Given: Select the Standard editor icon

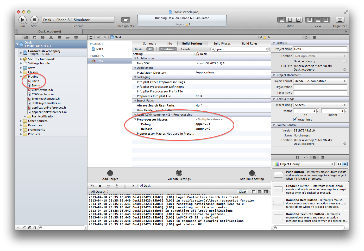Looking at the screenshot, I should (282, 20).
